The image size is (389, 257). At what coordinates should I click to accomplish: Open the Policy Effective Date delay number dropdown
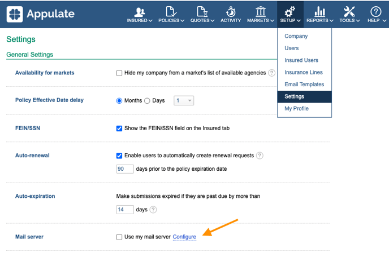click(x=184, y=100)
